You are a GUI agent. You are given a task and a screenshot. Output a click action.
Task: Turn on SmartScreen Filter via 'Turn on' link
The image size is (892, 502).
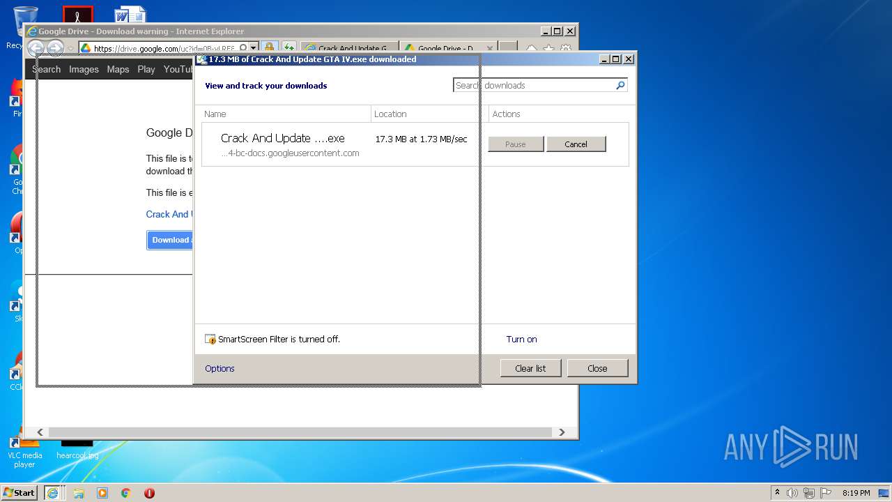[521, 340]
